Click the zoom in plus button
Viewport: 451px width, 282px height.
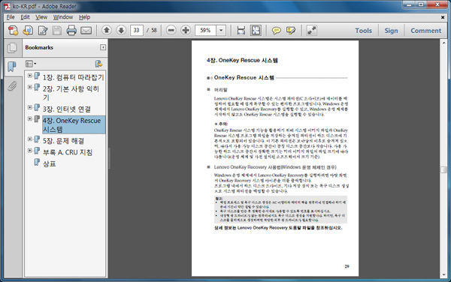click(x=186, y=30)
